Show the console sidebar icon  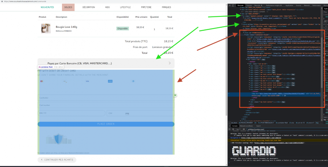click(x=230, y=129)
